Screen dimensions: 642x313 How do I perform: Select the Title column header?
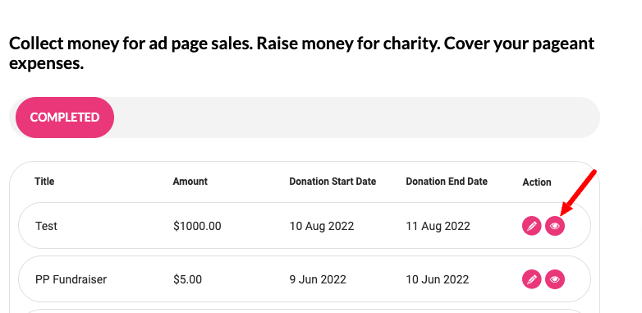click(x=44, y=181)
